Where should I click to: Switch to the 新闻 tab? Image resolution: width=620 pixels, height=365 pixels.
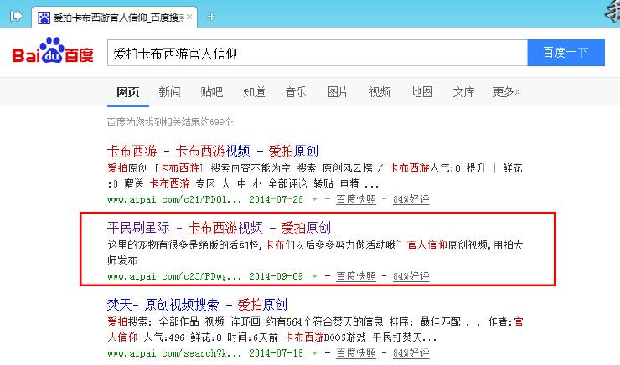click(169, 92)
